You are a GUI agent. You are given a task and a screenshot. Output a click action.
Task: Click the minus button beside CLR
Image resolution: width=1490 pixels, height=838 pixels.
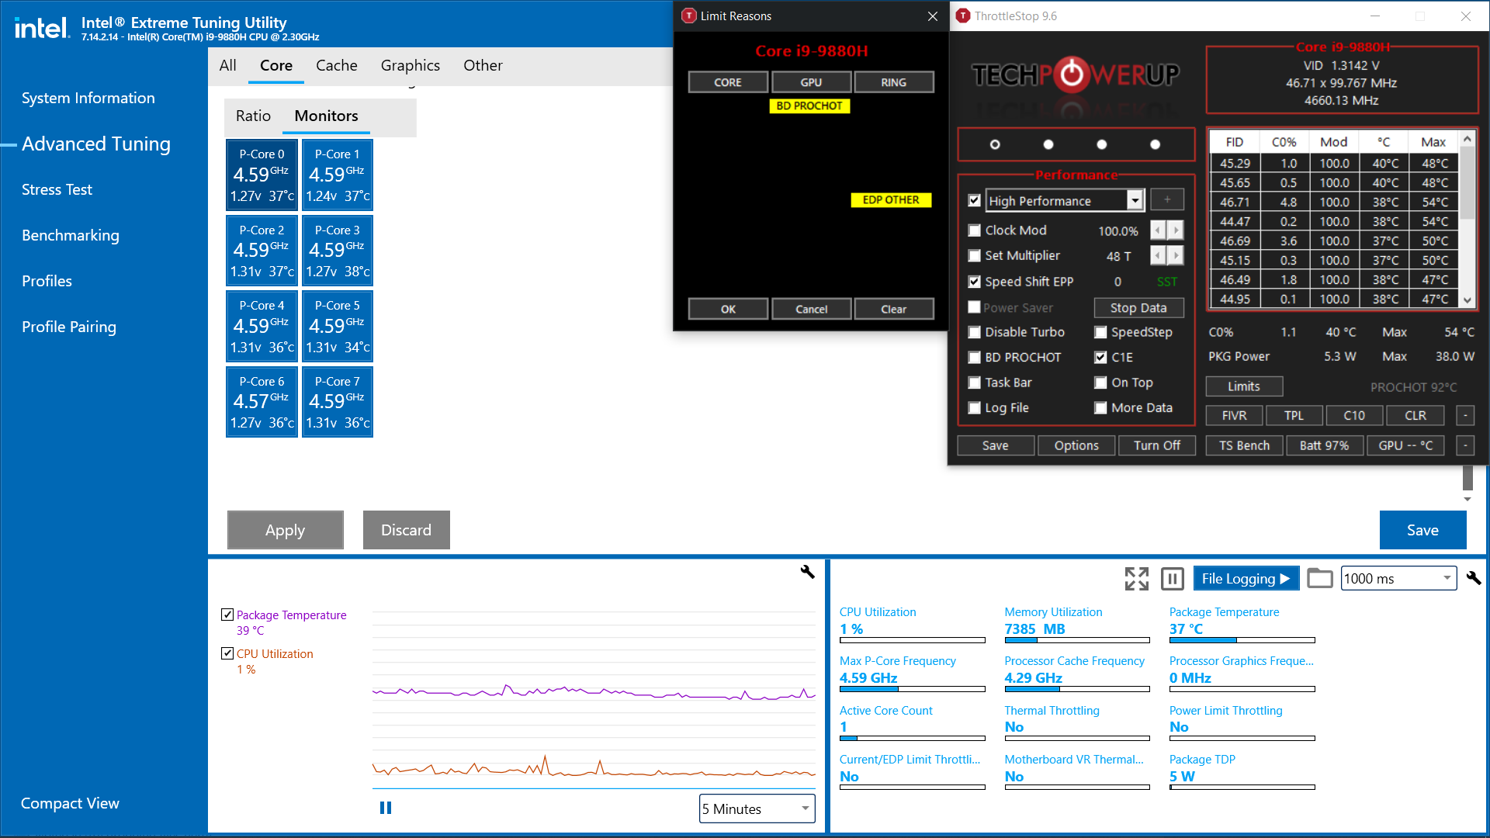coord(1465,415)
